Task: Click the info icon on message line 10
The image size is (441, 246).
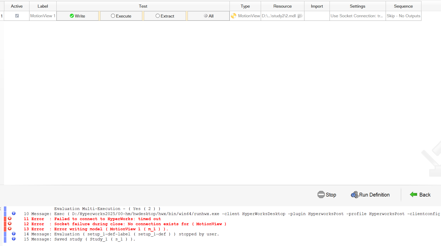Action: tap(14, 213)
